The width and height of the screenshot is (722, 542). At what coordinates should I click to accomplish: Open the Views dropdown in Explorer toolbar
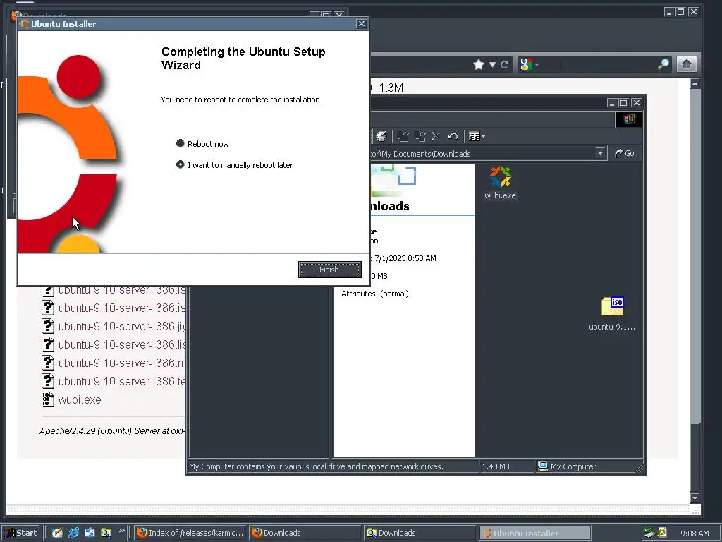477,136
